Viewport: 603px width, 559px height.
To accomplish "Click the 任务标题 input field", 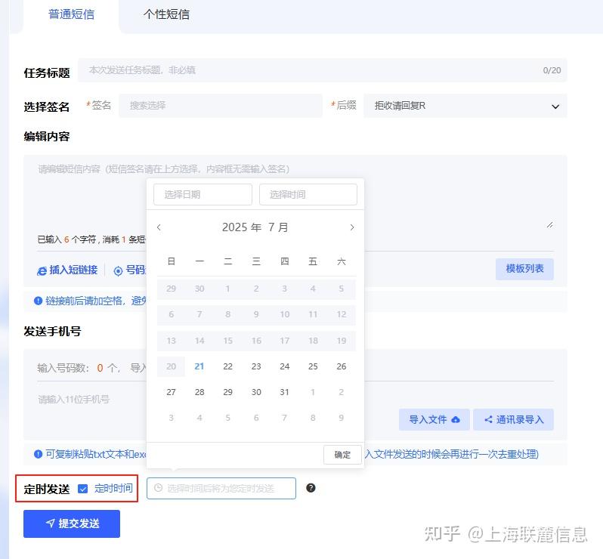I will pyautogui.click(x=322, y=70).
